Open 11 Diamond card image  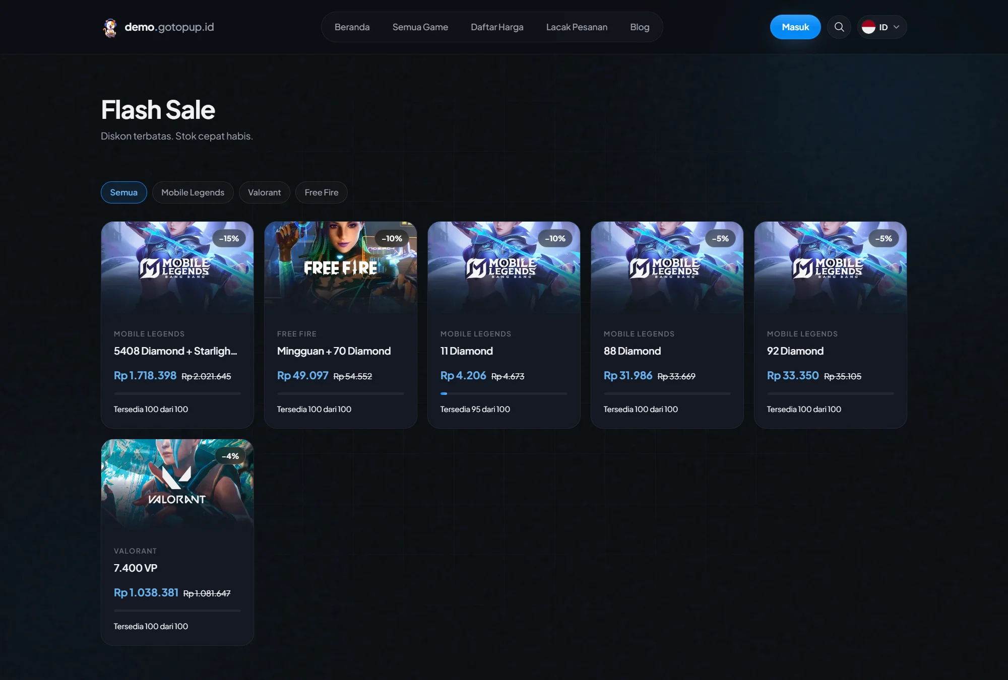[504, 267]
